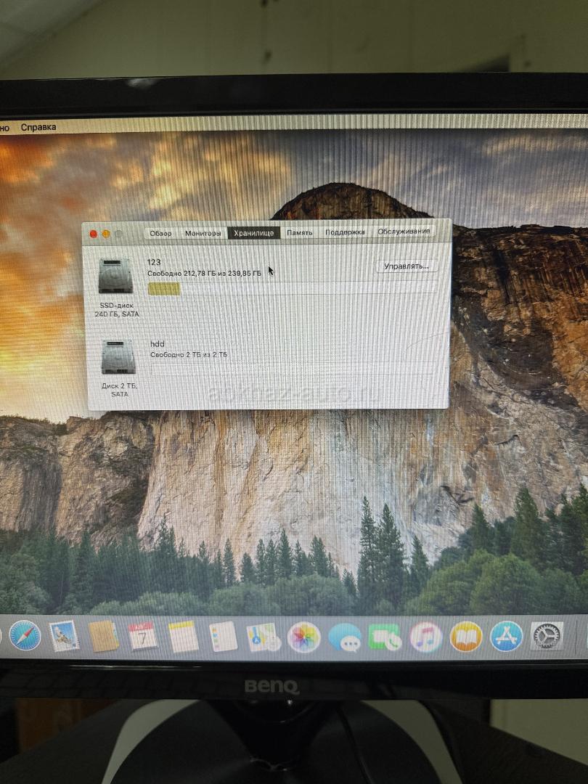Close the About This Mac window

93,234
